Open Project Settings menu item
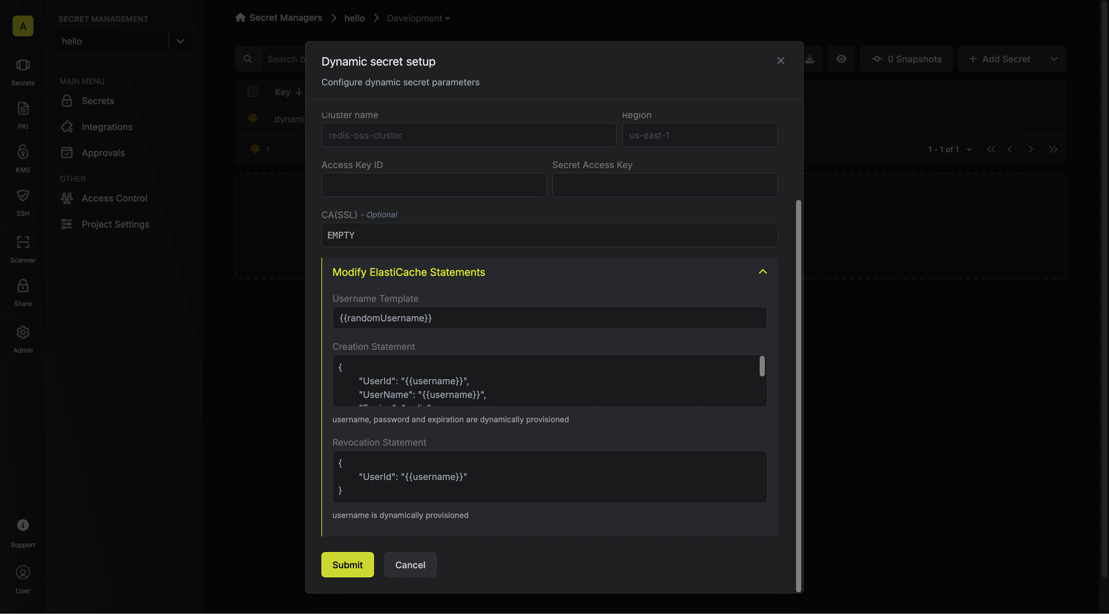Viewport: 1109px width, 614px height. 115,224
